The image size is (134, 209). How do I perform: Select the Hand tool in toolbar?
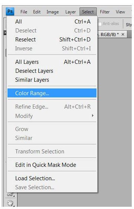pos(10,203)
